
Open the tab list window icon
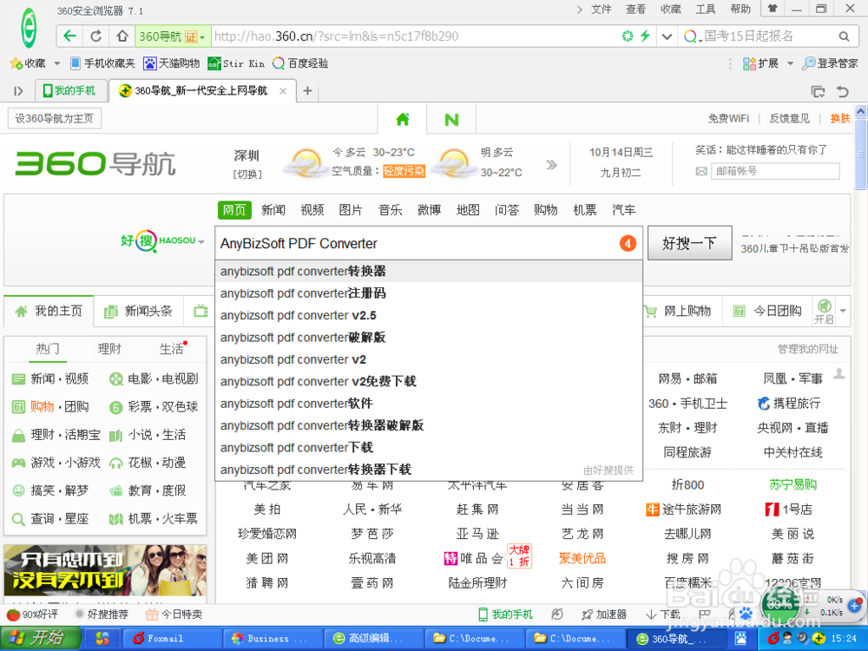818,91
